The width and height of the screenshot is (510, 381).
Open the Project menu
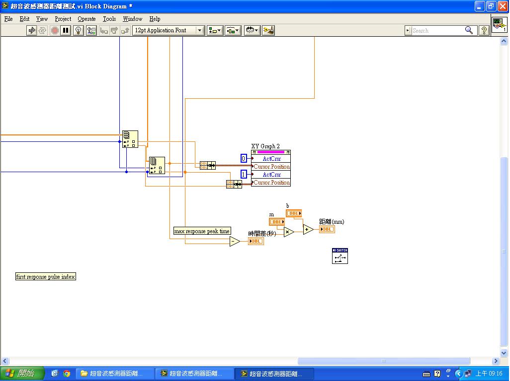coord(63,19)
